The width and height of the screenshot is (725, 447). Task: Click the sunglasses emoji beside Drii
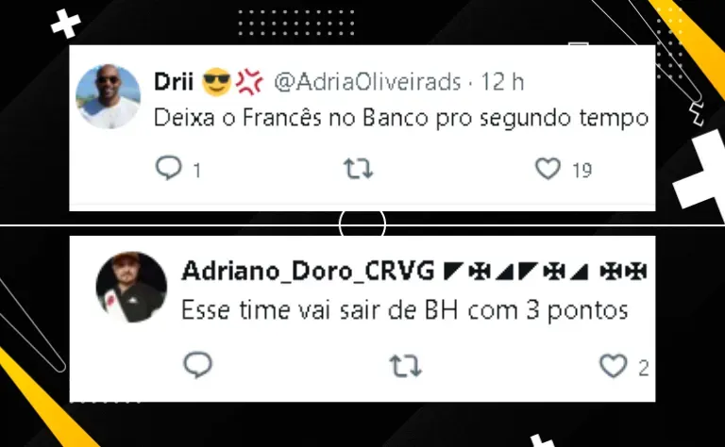[217, 82]
